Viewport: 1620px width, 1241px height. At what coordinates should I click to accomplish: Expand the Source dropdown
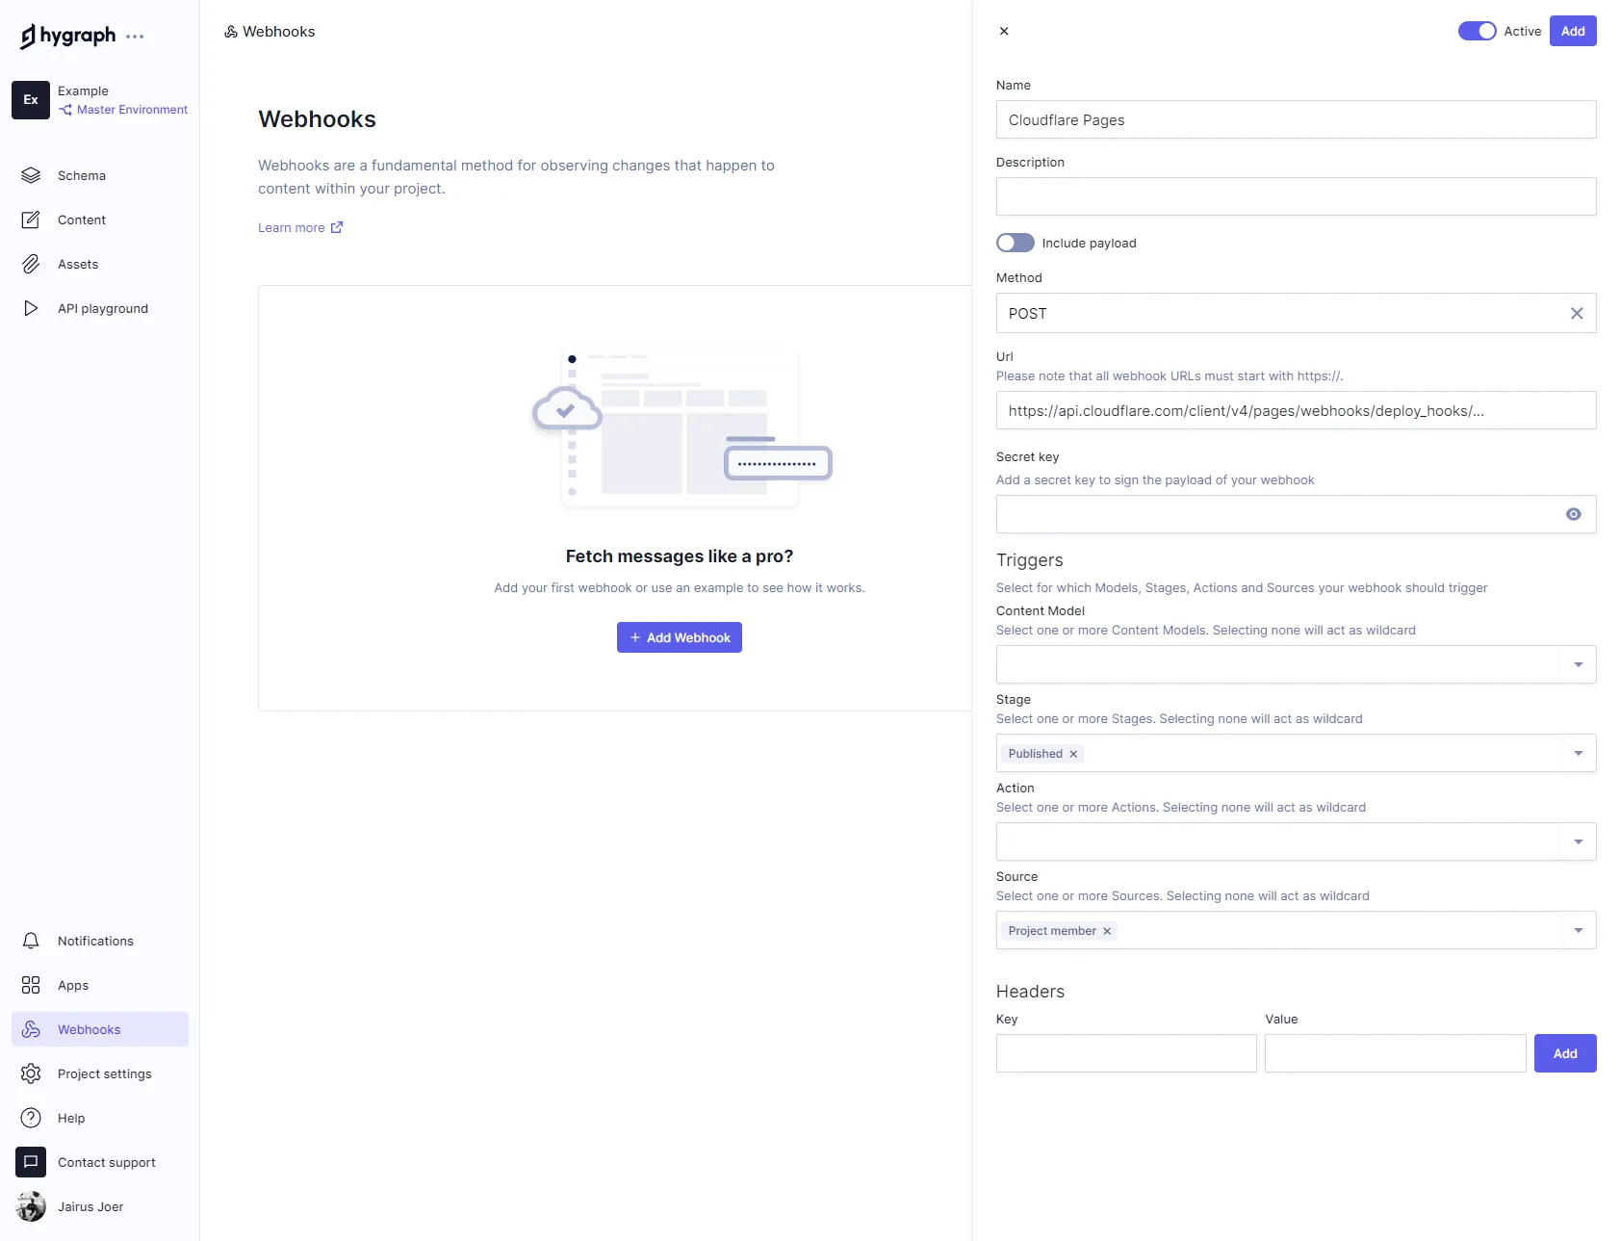pyautogui.click(x=1577, y=930)
